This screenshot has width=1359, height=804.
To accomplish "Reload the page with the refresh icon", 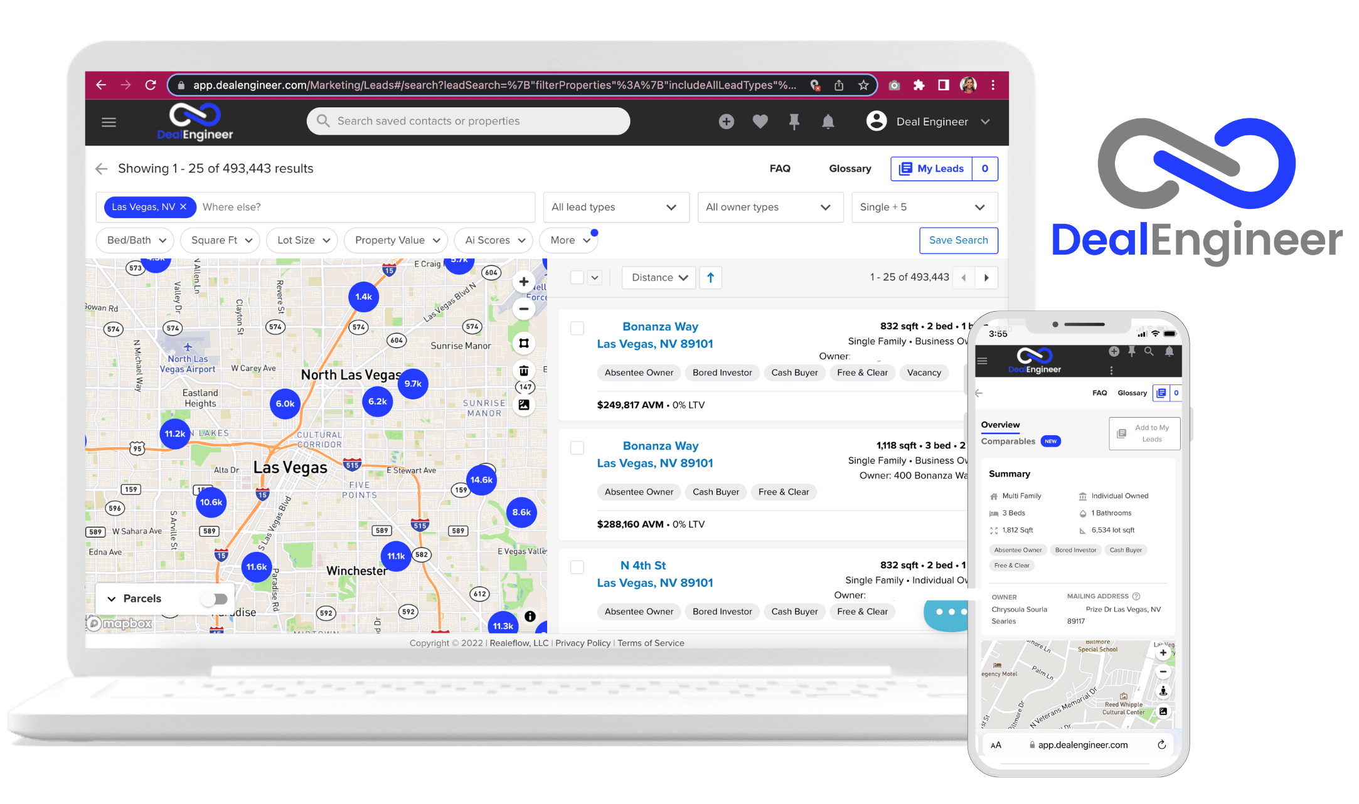I will (x=151, y=85).
